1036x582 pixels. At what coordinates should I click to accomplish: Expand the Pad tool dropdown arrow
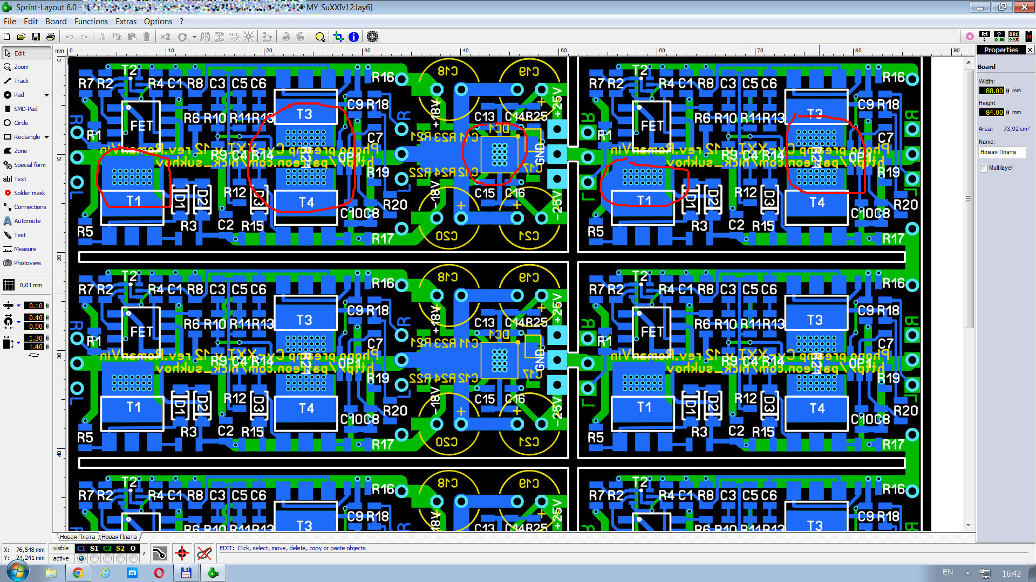(x=46, y=95)
